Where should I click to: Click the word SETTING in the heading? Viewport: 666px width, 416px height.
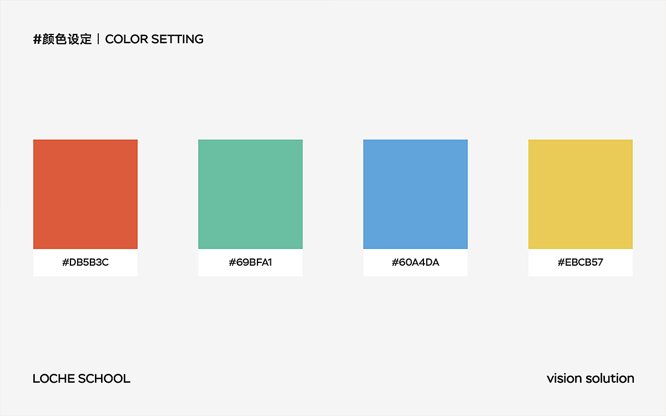click(x=178, y=39)
